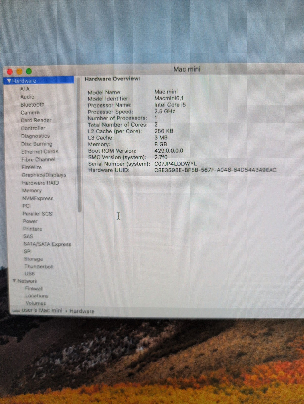This screenshot has height=404, width=304.
Task: Open the USB section
Action: (30, 274)
